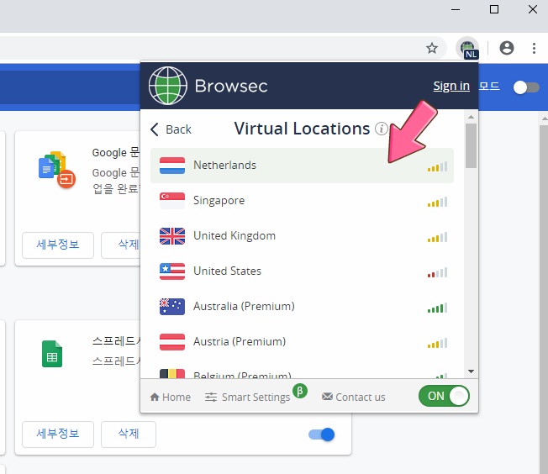Select the United States location

302,271
